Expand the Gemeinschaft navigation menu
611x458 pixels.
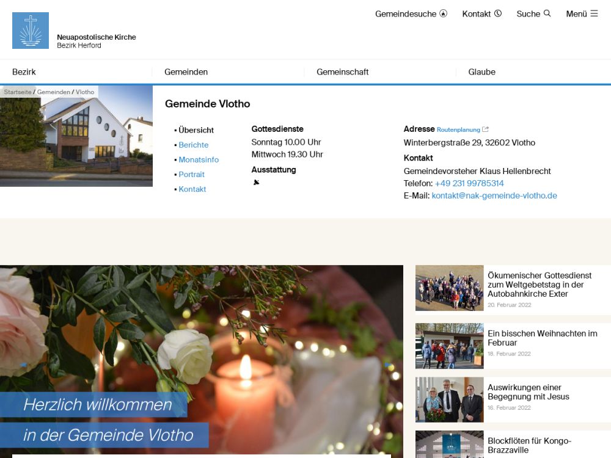point(342,72)
